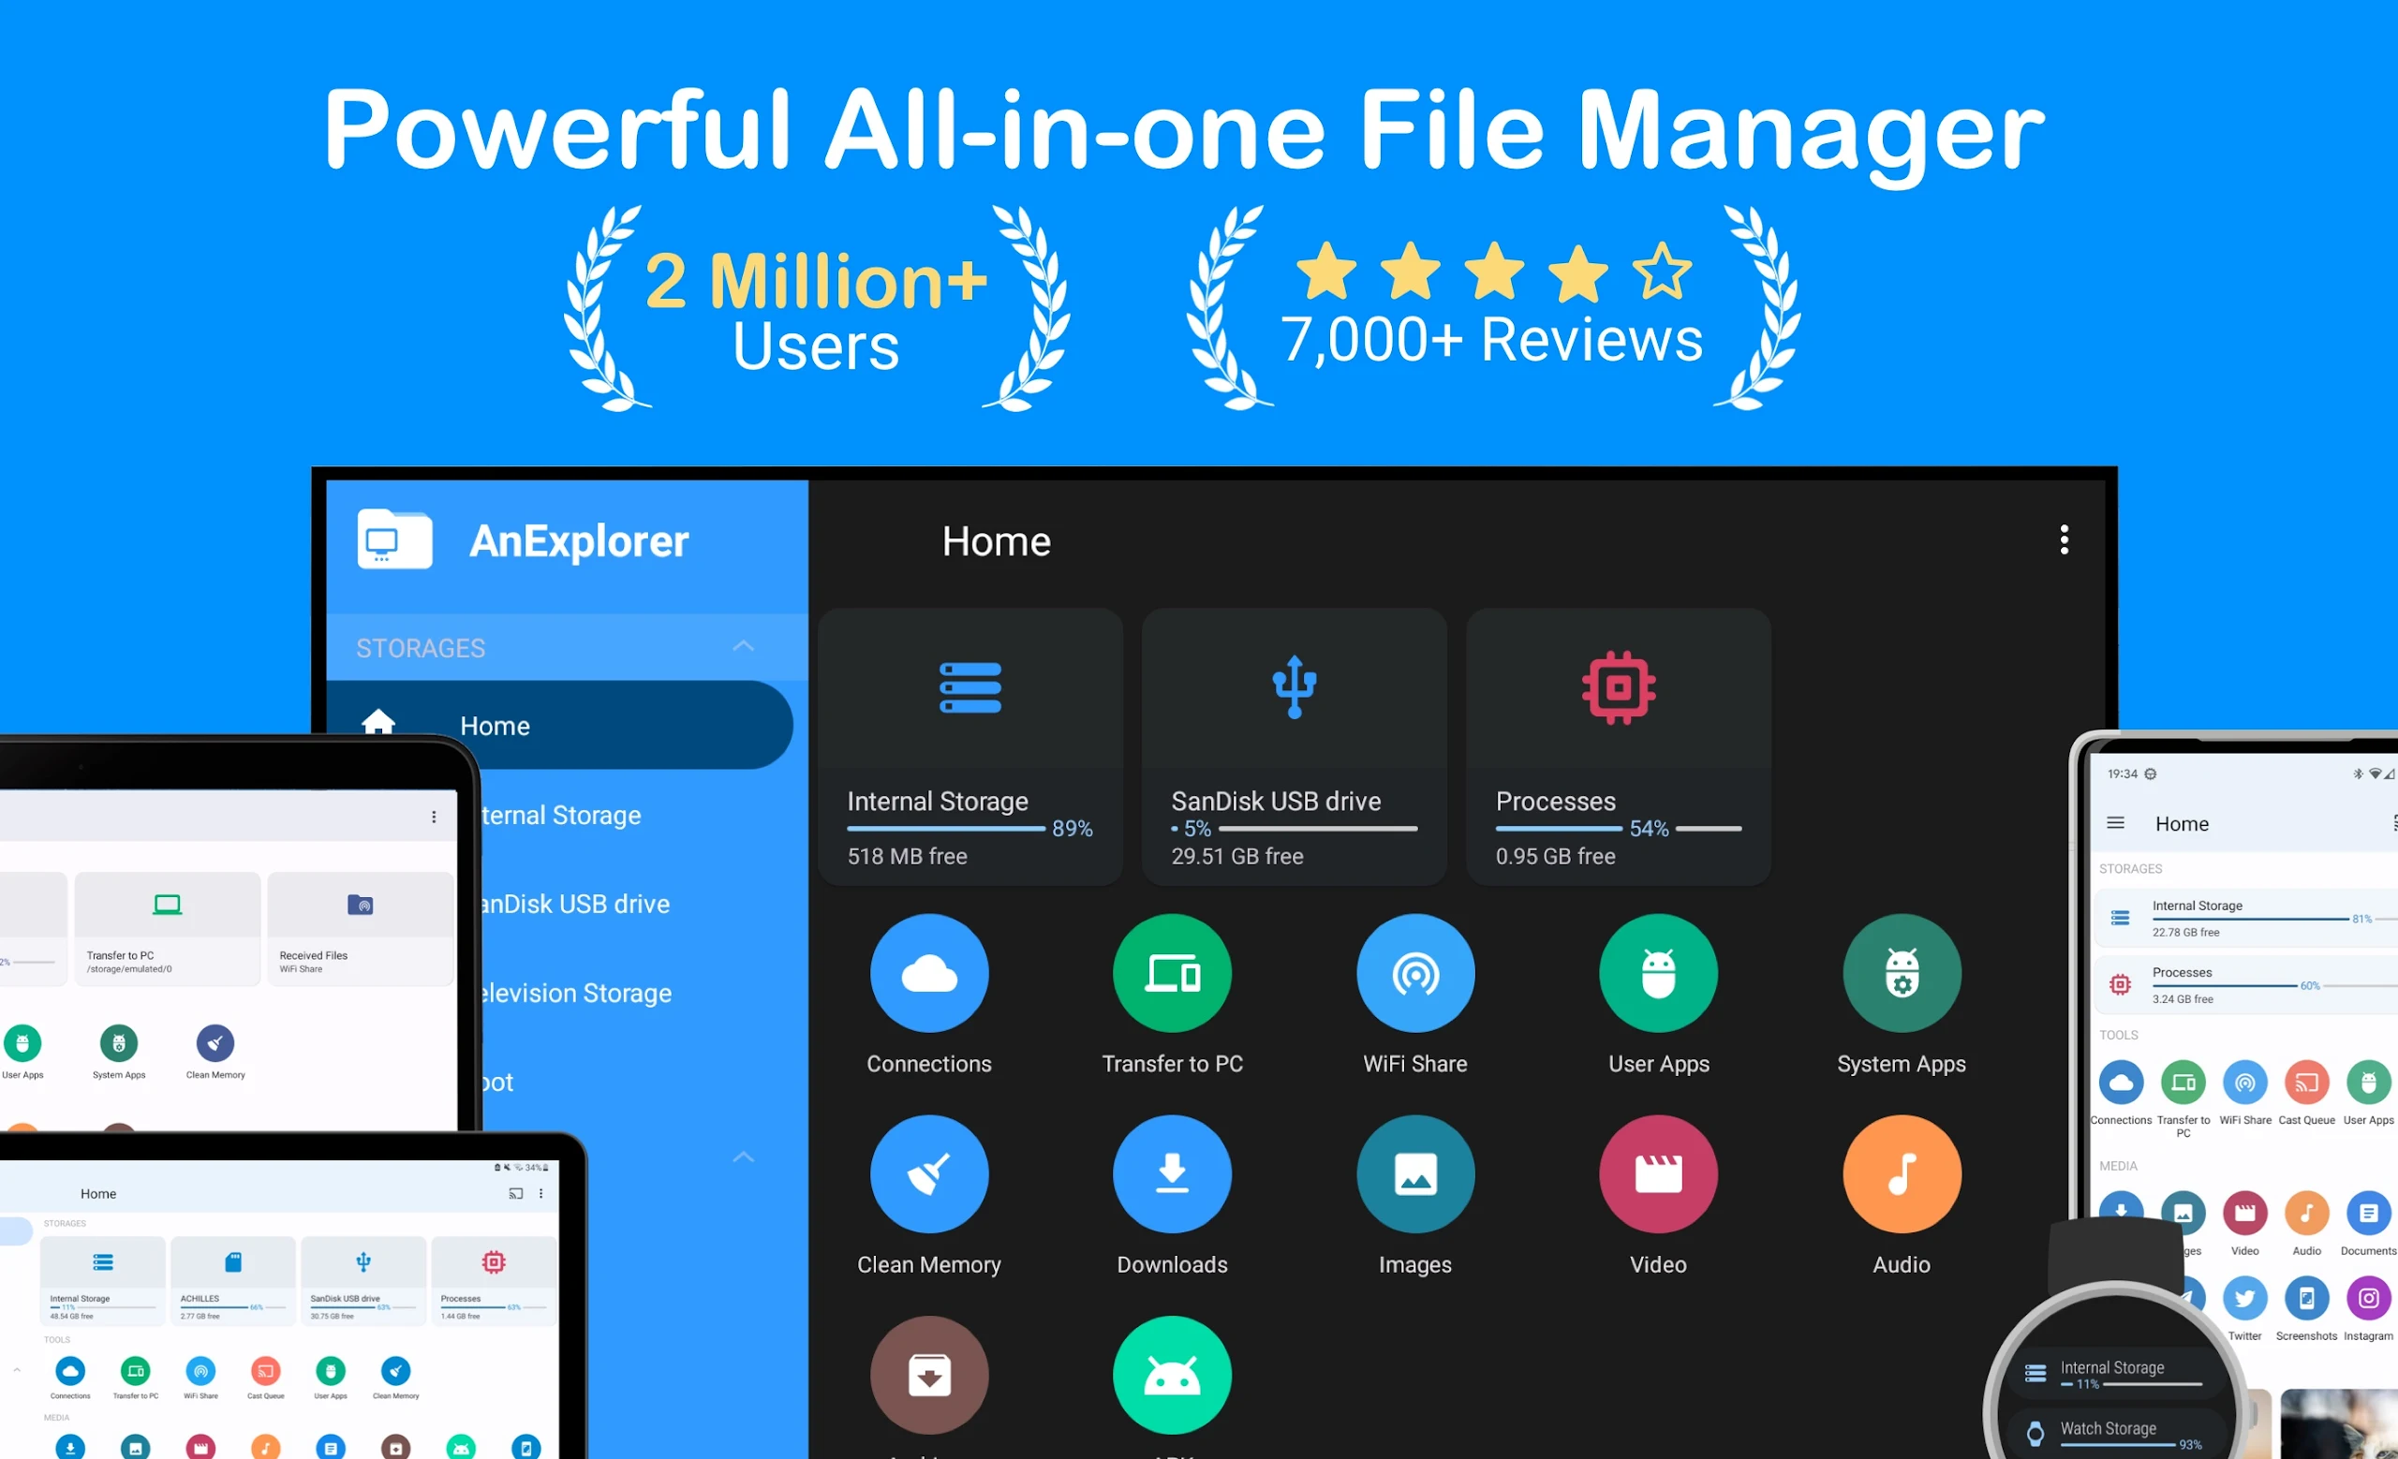
Task: Open the brown archive icon on TV screen
Action: [x=928, y=1376]
